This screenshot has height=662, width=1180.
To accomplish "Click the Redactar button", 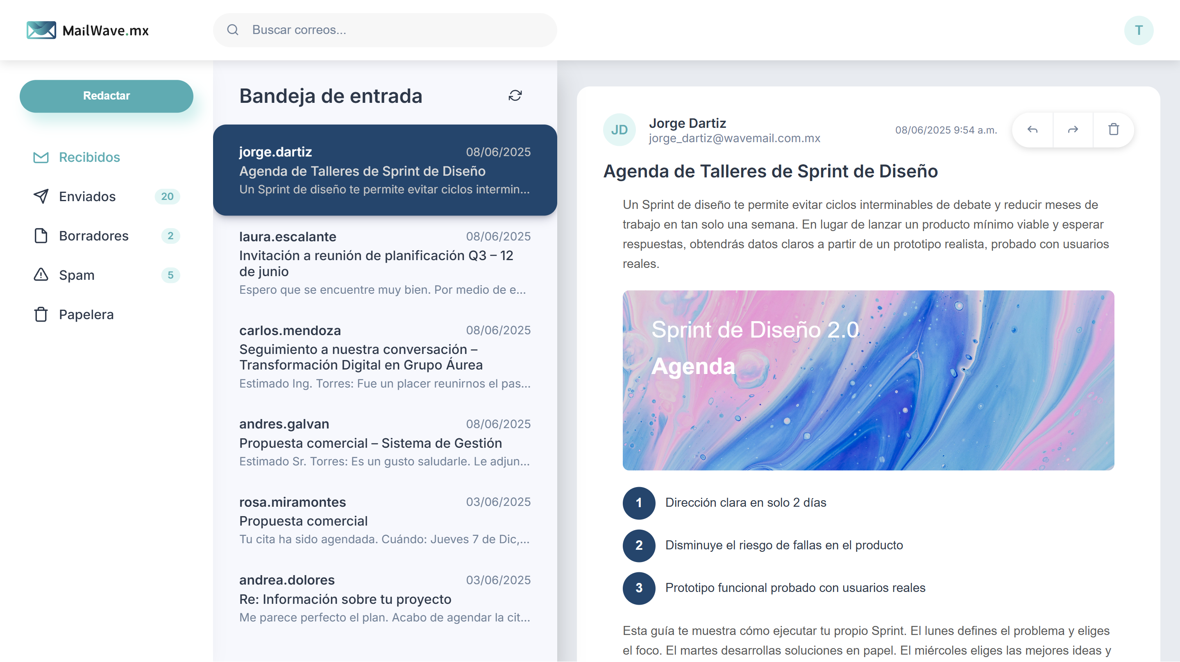I will click(106, 96).
